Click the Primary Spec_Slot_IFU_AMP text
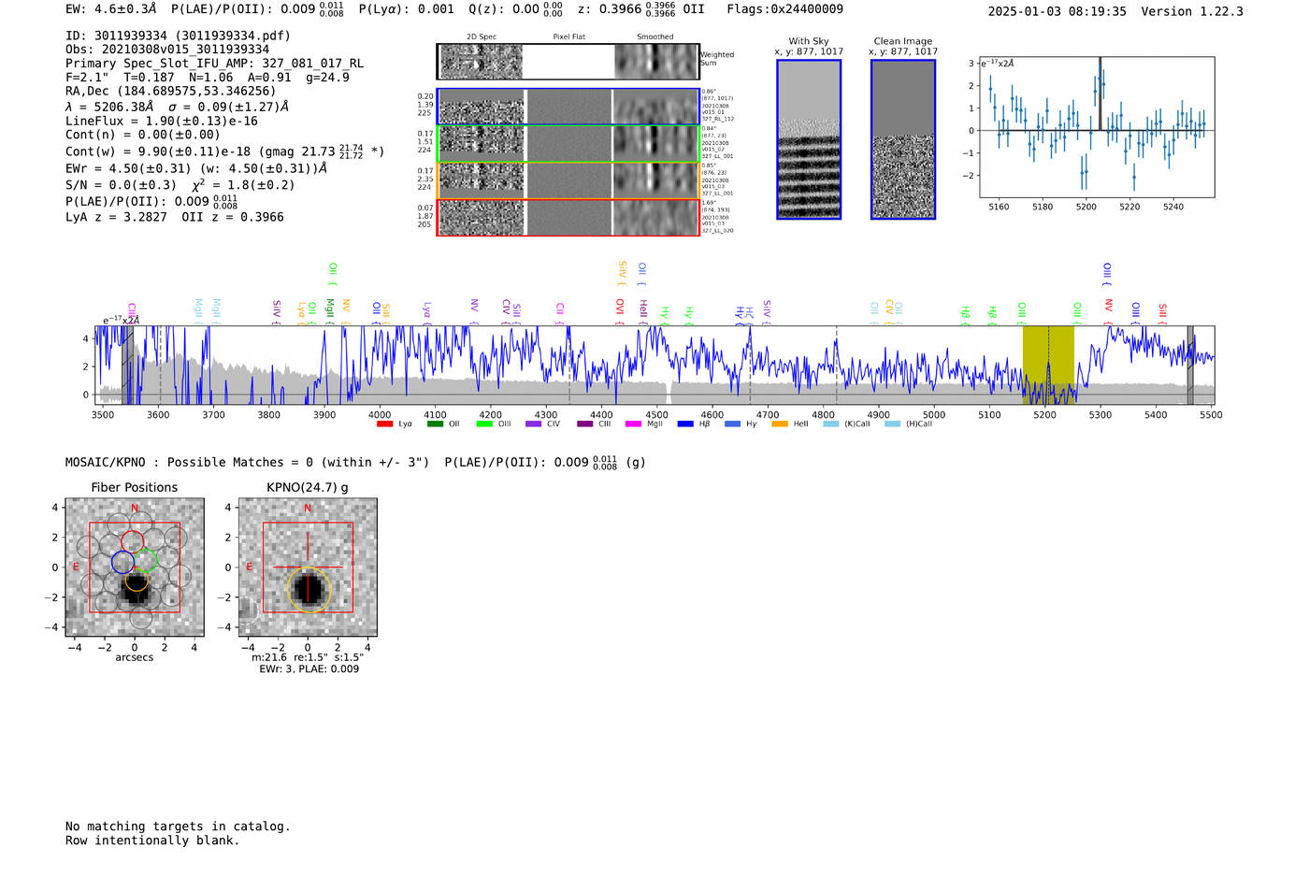Image resolution: width=1309 pixels, height=891 pixels. tap(214, 64)
